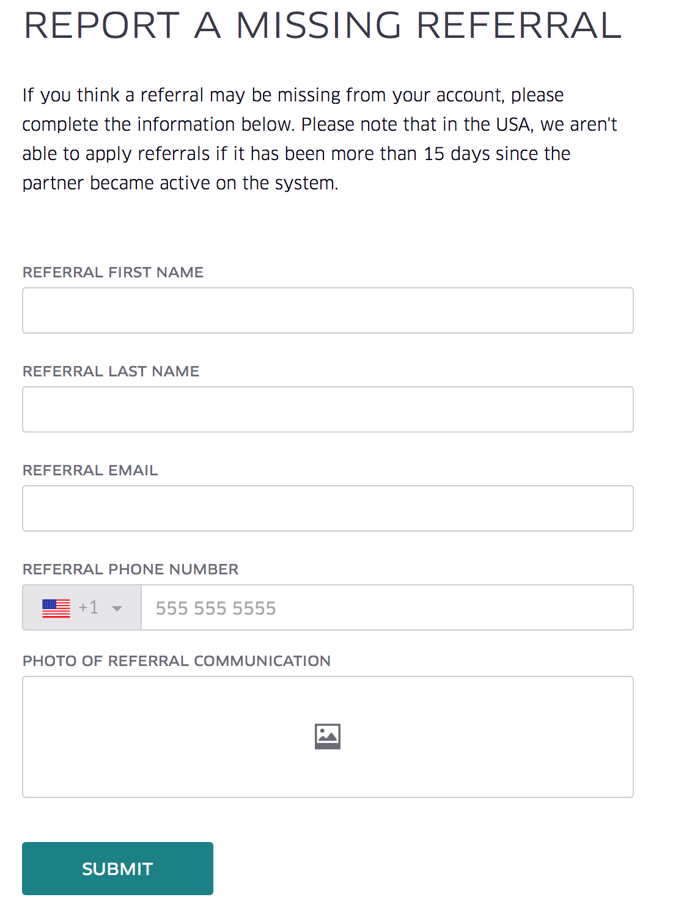Click the Referral Last Name label
The width and height of the screenshot is (681, 919).
click(x=111, y=372)
